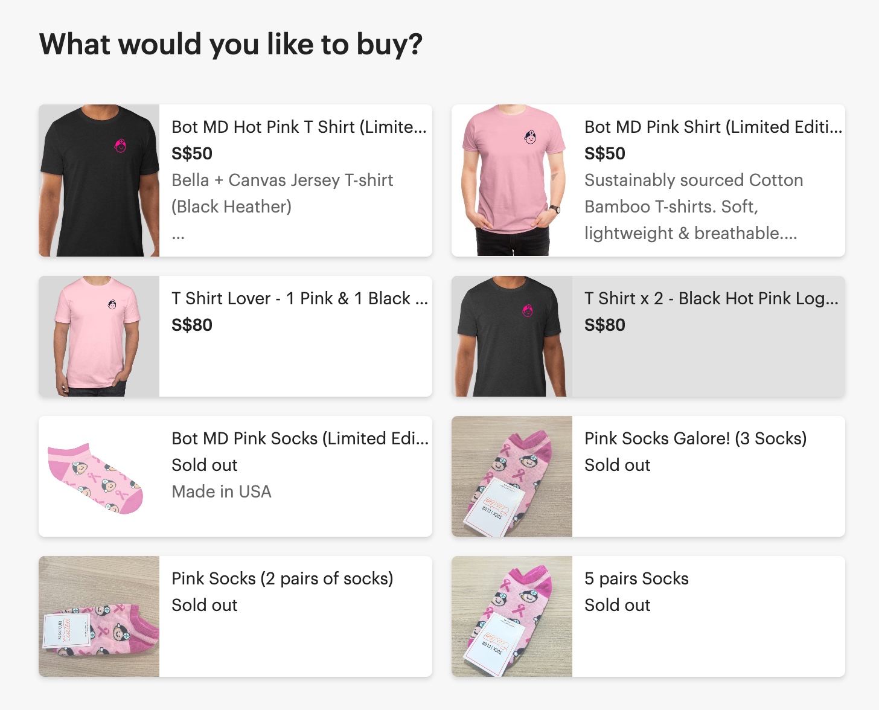This screenshot has width=879, height=710.
Task: Click the Black Hot Pink Logo shirt image
Action: tap(512, 336)
